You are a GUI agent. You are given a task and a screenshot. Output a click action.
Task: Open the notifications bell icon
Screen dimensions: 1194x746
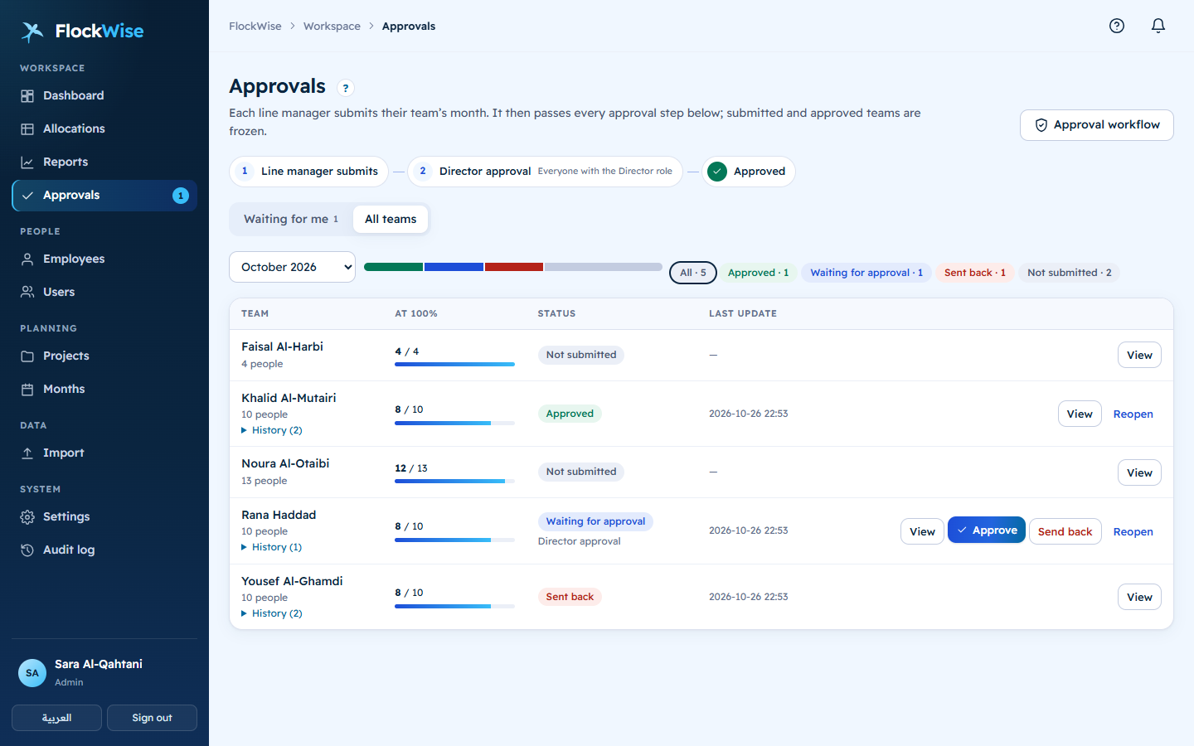coord(1158,26)
